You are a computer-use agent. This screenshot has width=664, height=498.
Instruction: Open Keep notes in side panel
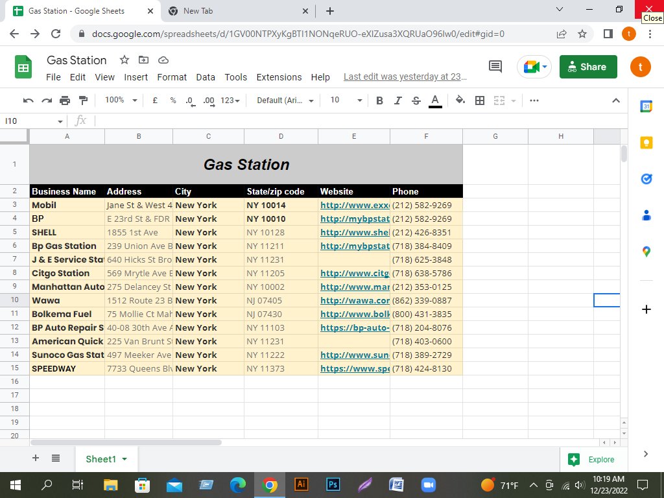coord(646,143)
